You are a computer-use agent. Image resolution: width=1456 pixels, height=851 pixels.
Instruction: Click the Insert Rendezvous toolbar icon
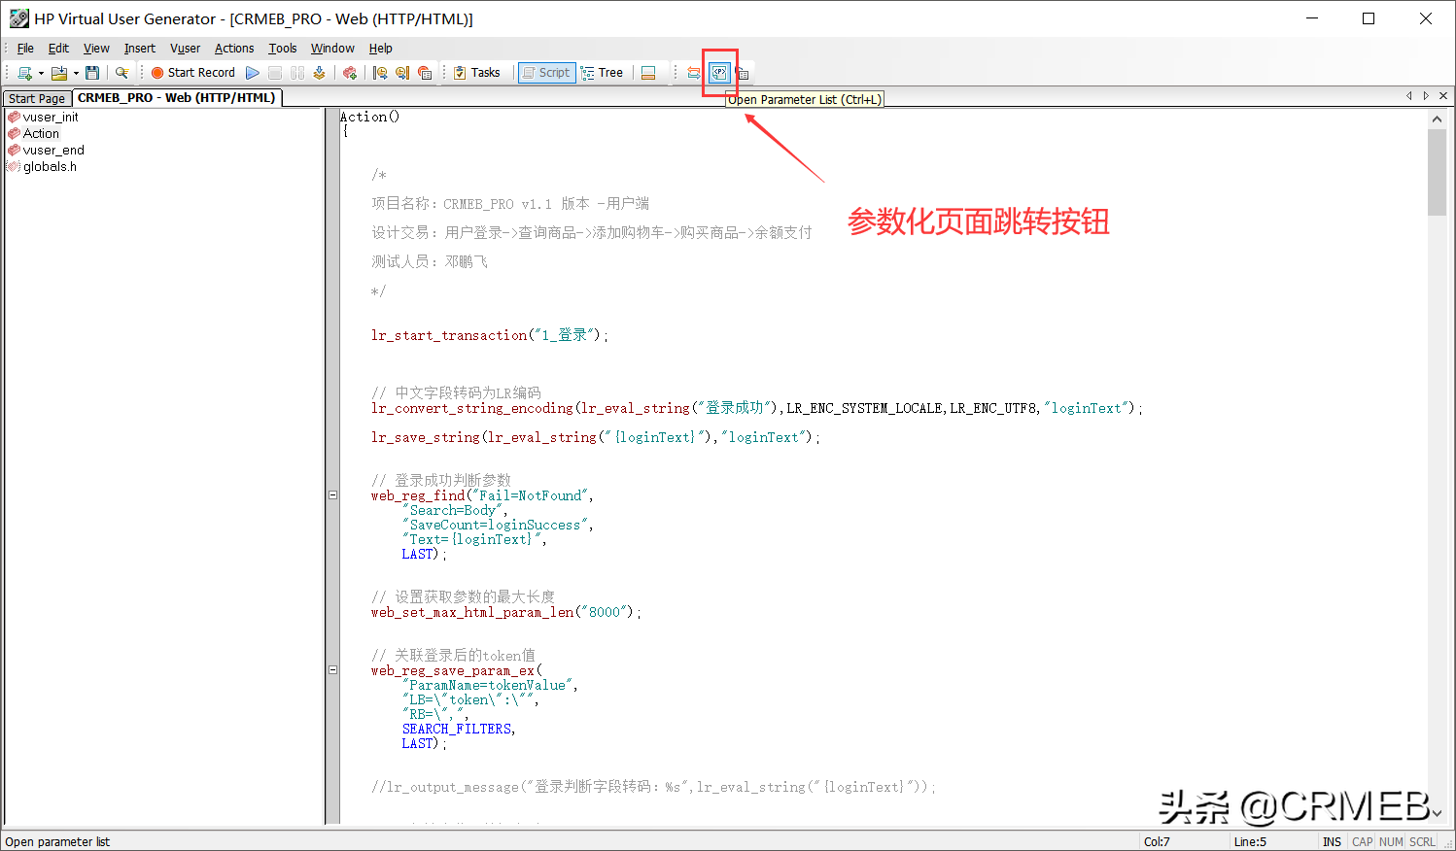[425, 73]
